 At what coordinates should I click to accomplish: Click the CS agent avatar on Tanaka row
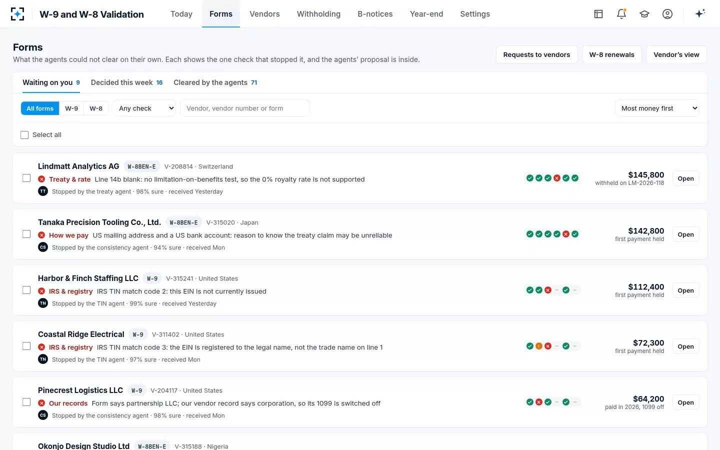pyautogui.click(x=43, y=247)
